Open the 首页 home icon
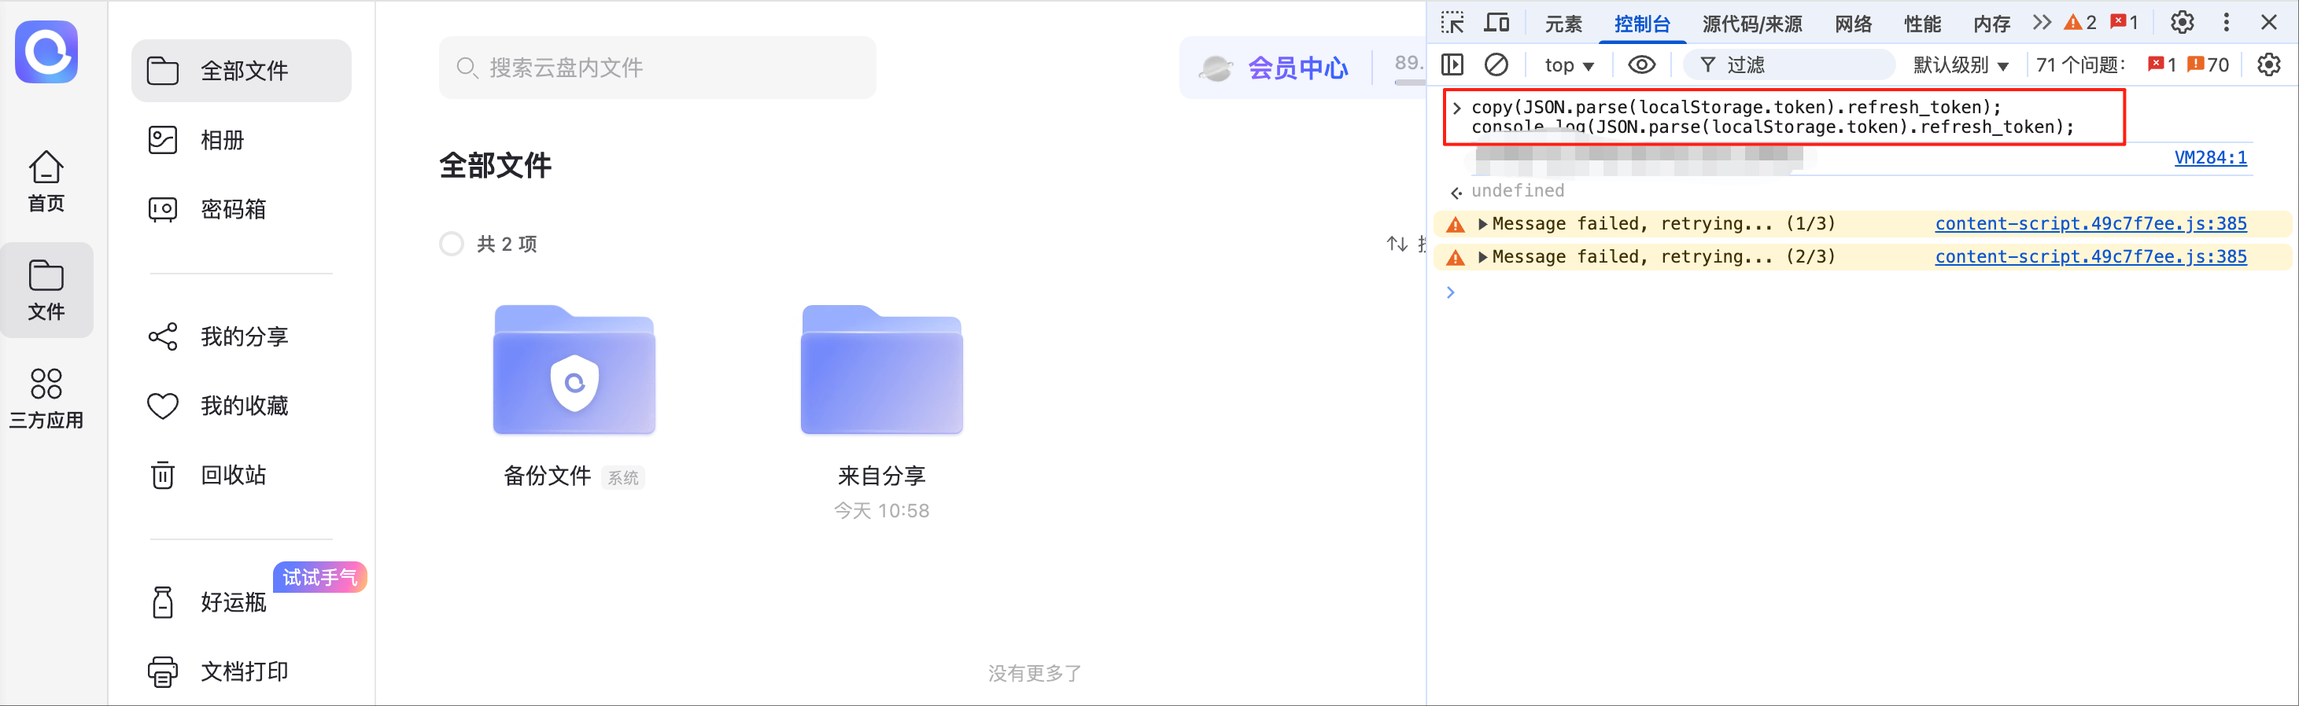The height and width of the screenshot is (706, 2299). click(46, 181)
